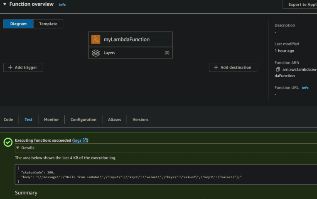Click the body line of the execution result
Viewport: 317px width, 199px height.
(x=131, y=177)
